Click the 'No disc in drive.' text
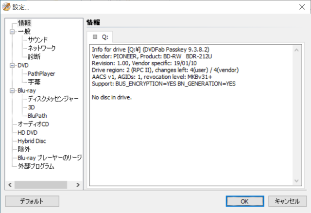 coord(112,97)
